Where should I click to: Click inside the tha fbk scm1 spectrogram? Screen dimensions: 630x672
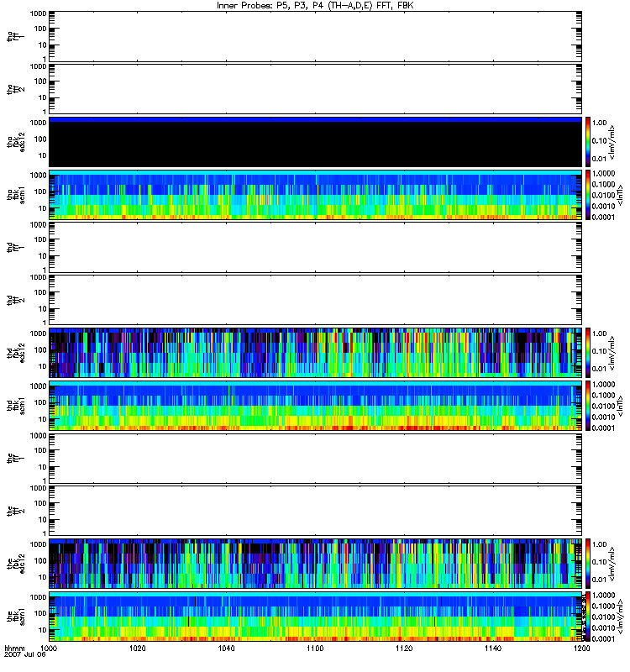315,195
